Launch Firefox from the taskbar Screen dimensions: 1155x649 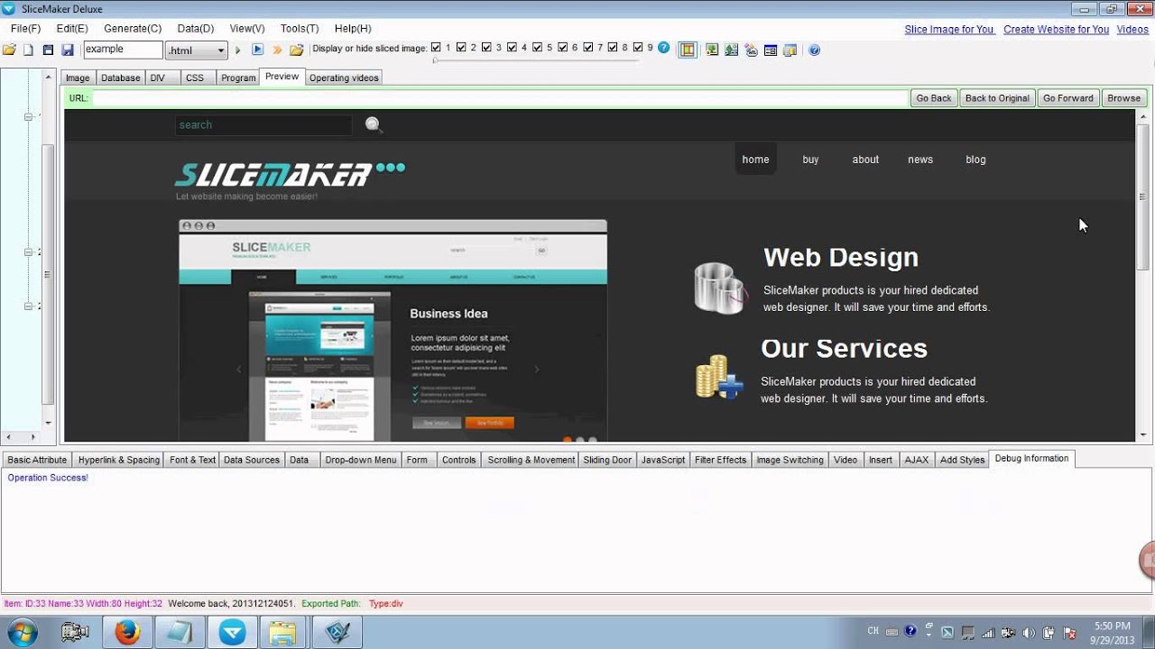click(x=127, y=633)
